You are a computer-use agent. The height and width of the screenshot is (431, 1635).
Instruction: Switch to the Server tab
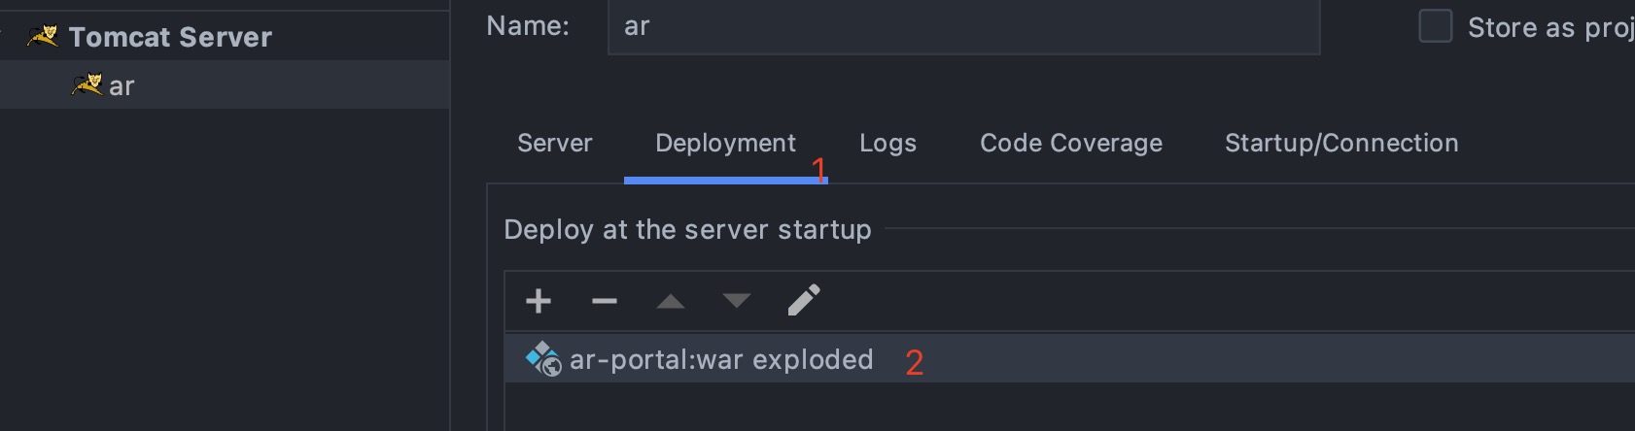click(x=554, y=144)
